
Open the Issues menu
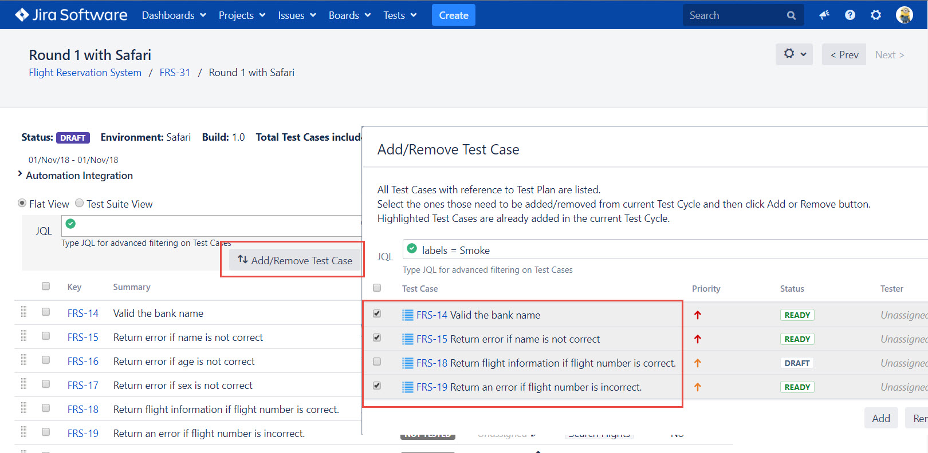click(297, 15)
